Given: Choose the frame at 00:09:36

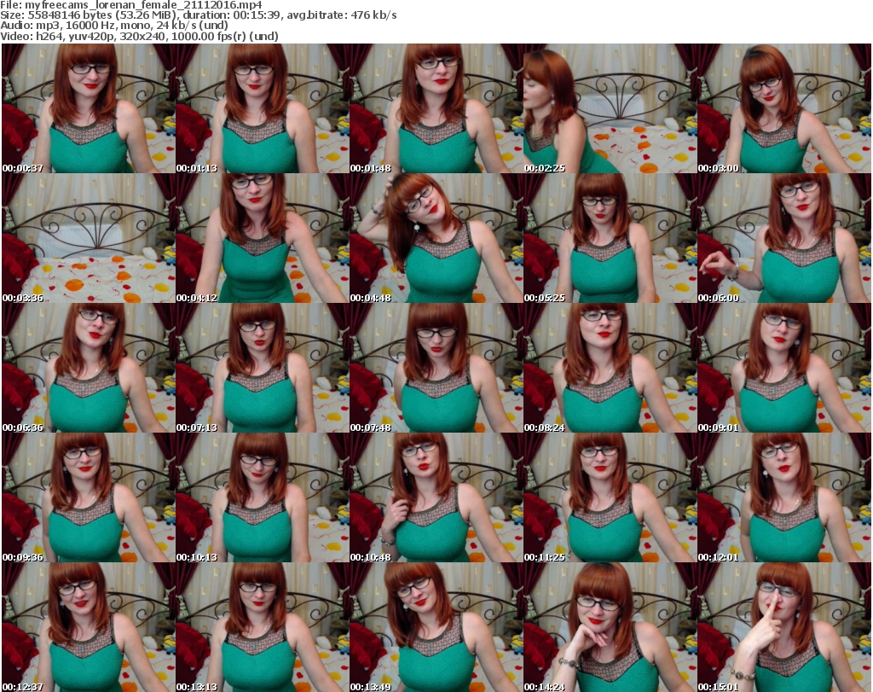Looking at the screenshot, I should [x=89, y=497].
